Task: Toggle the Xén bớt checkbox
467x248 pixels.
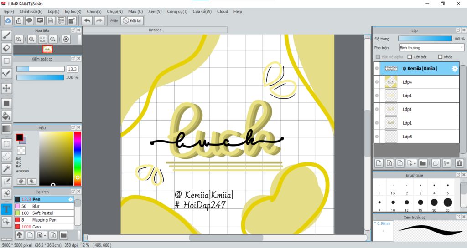Action: [x=410, y=57]
